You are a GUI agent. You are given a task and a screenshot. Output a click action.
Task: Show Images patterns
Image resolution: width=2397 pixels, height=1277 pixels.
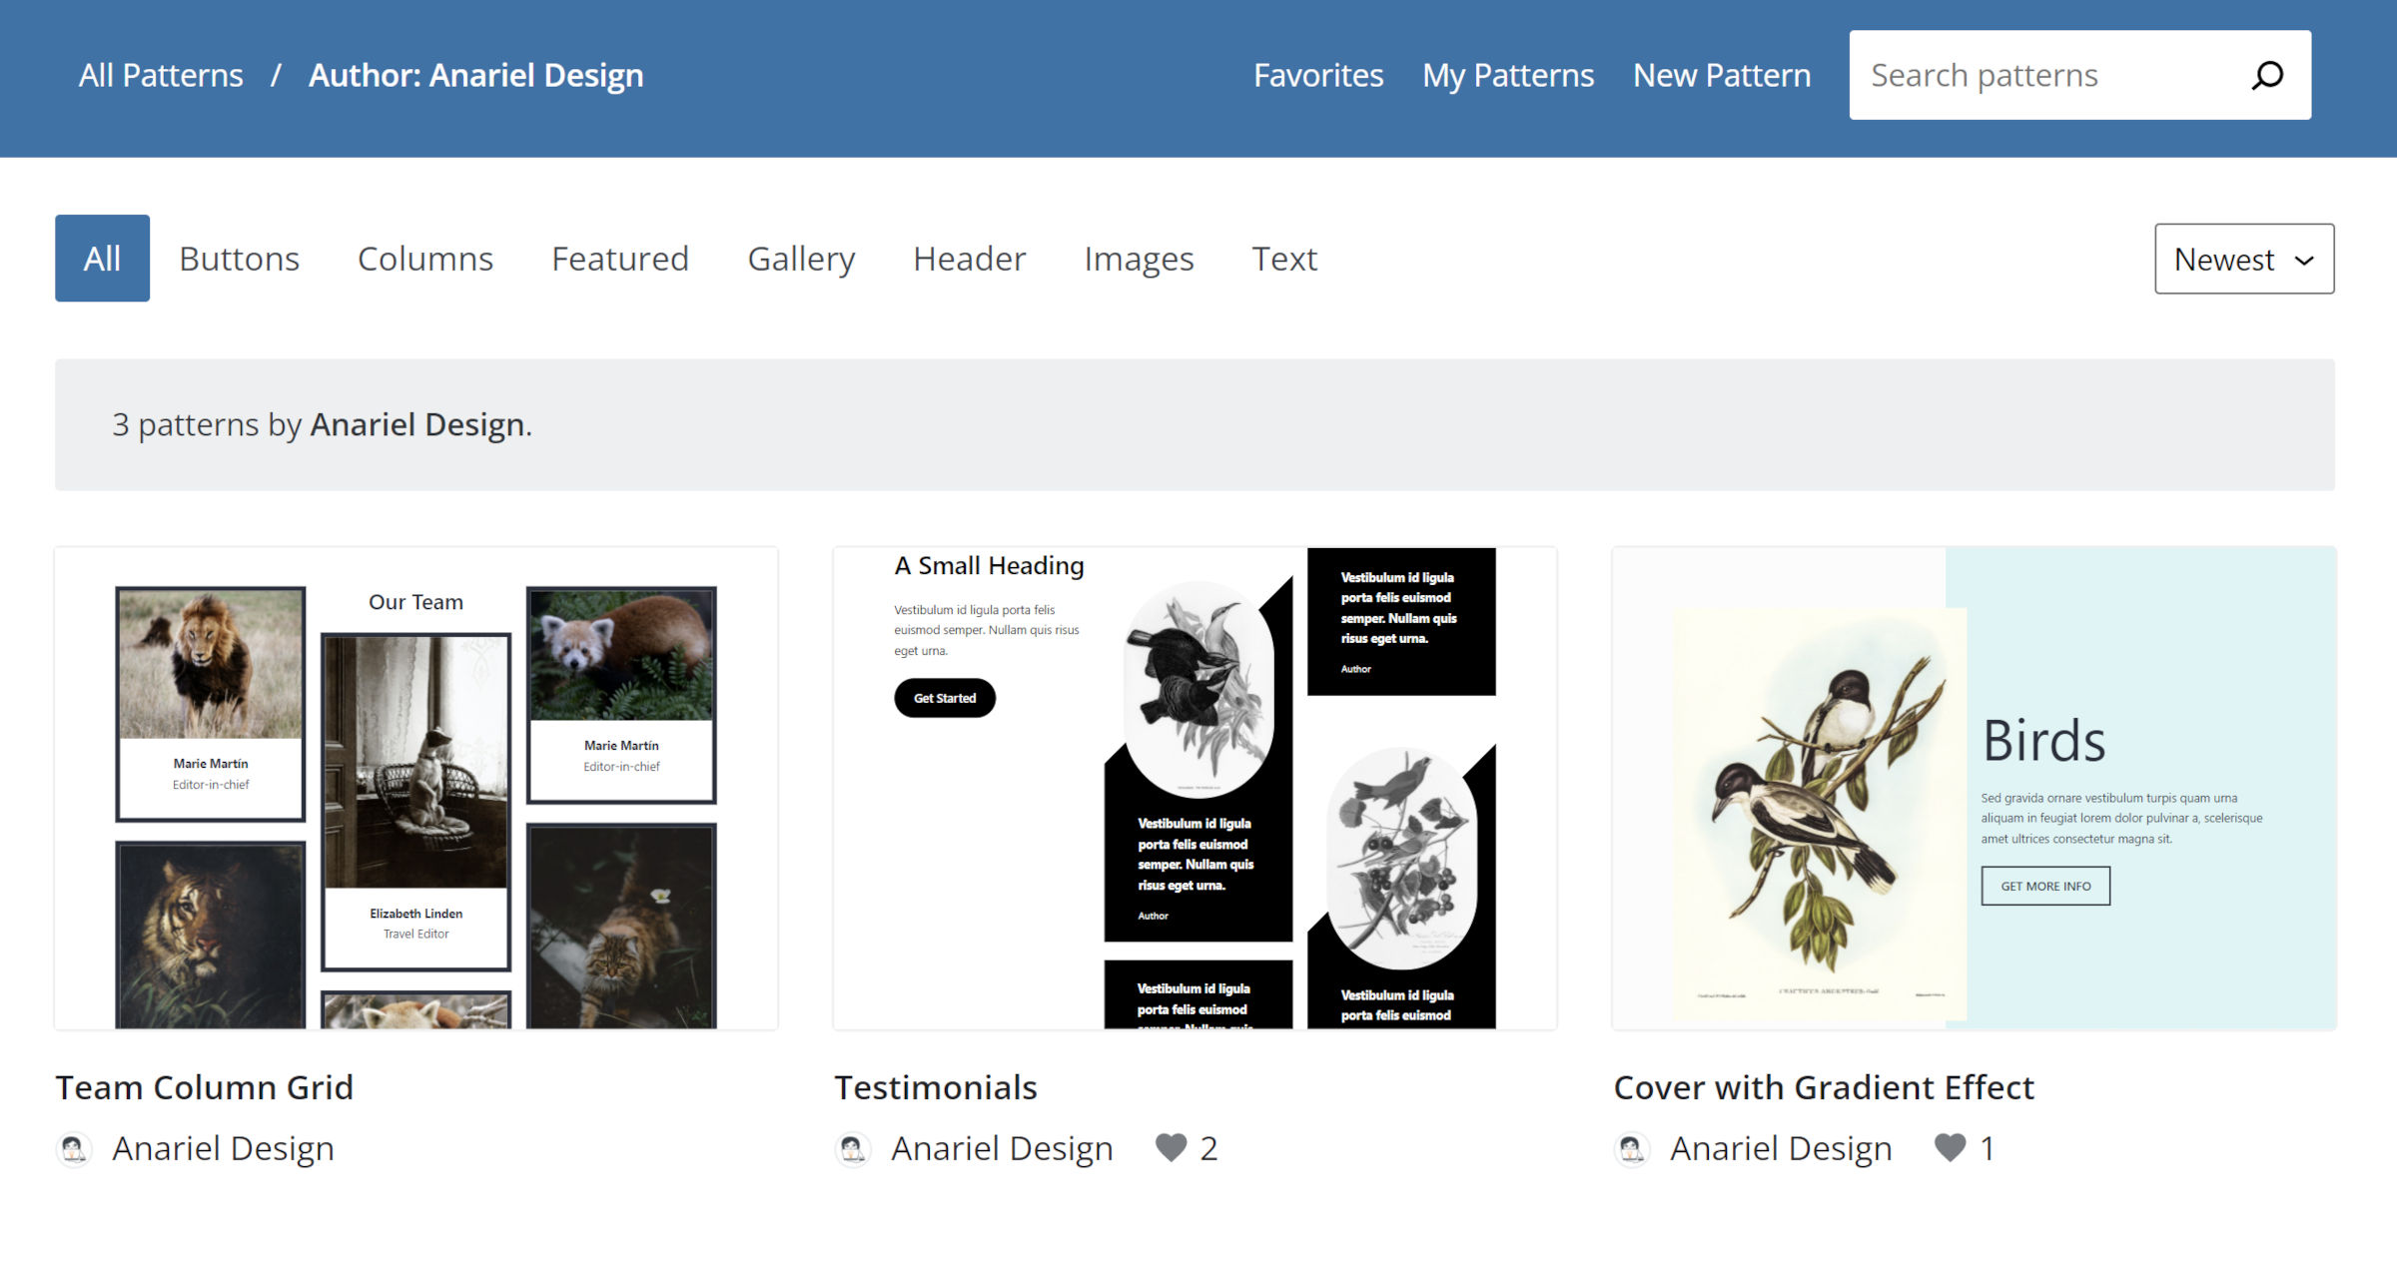[x=1139, y=259]
